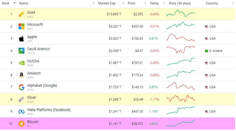Sort by Market Cap using its arrows
This screenshot has width=236, height=131.
123,3
